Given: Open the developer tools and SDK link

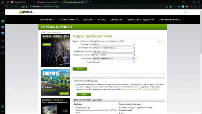Looking at the screenshot, I should point(136,108).
